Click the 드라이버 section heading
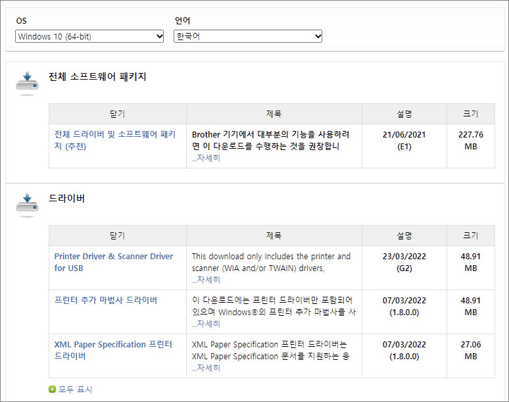This screenshot has width=509, height=402. point(66,199)
